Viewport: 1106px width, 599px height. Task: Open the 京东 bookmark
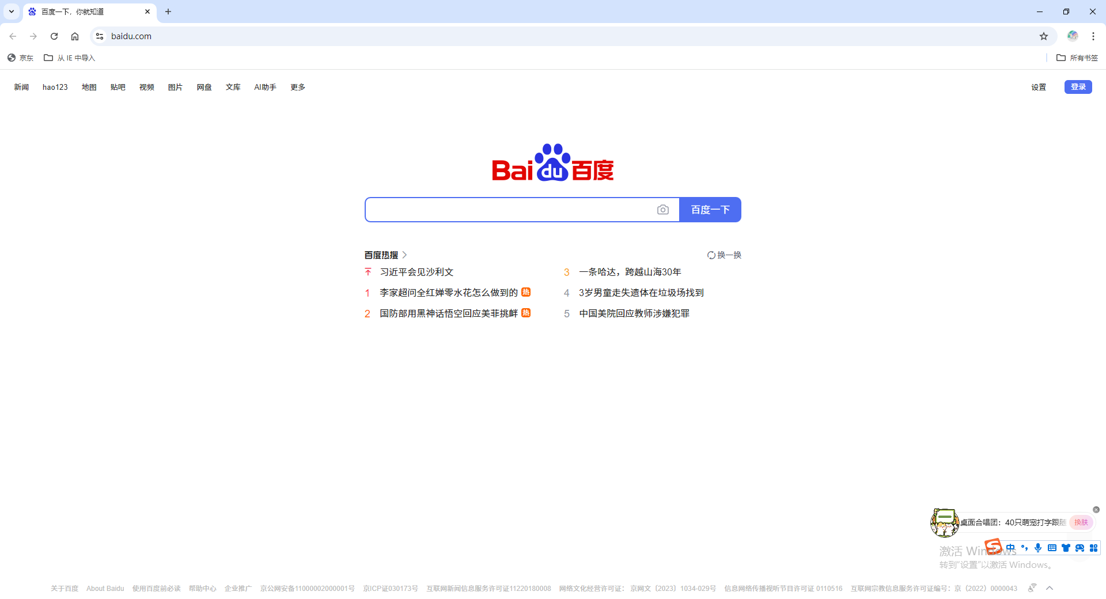pos(20,58)
